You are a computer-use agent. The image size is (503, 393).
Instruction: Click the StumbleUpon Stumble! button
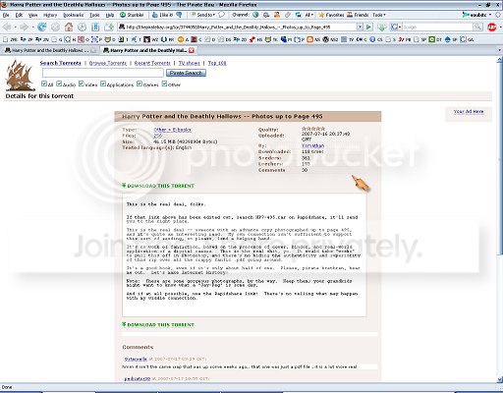pos(132,15)
